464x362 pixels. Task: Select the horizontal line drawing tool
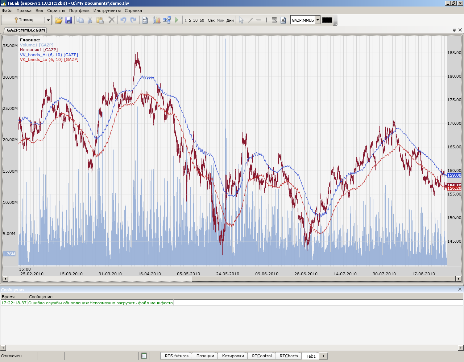click(258, 20)
